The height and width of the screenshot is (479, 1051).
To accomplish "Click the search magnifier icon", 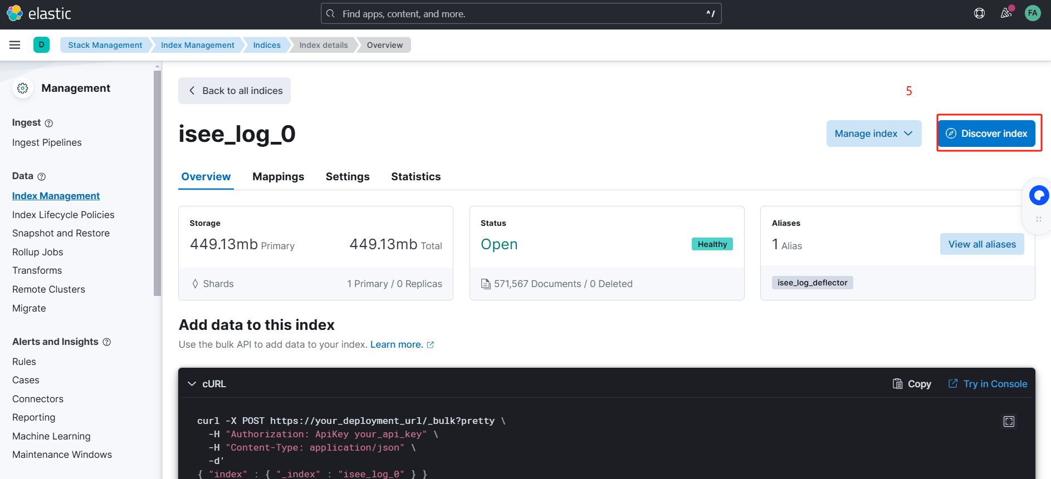I will point(330,13).
